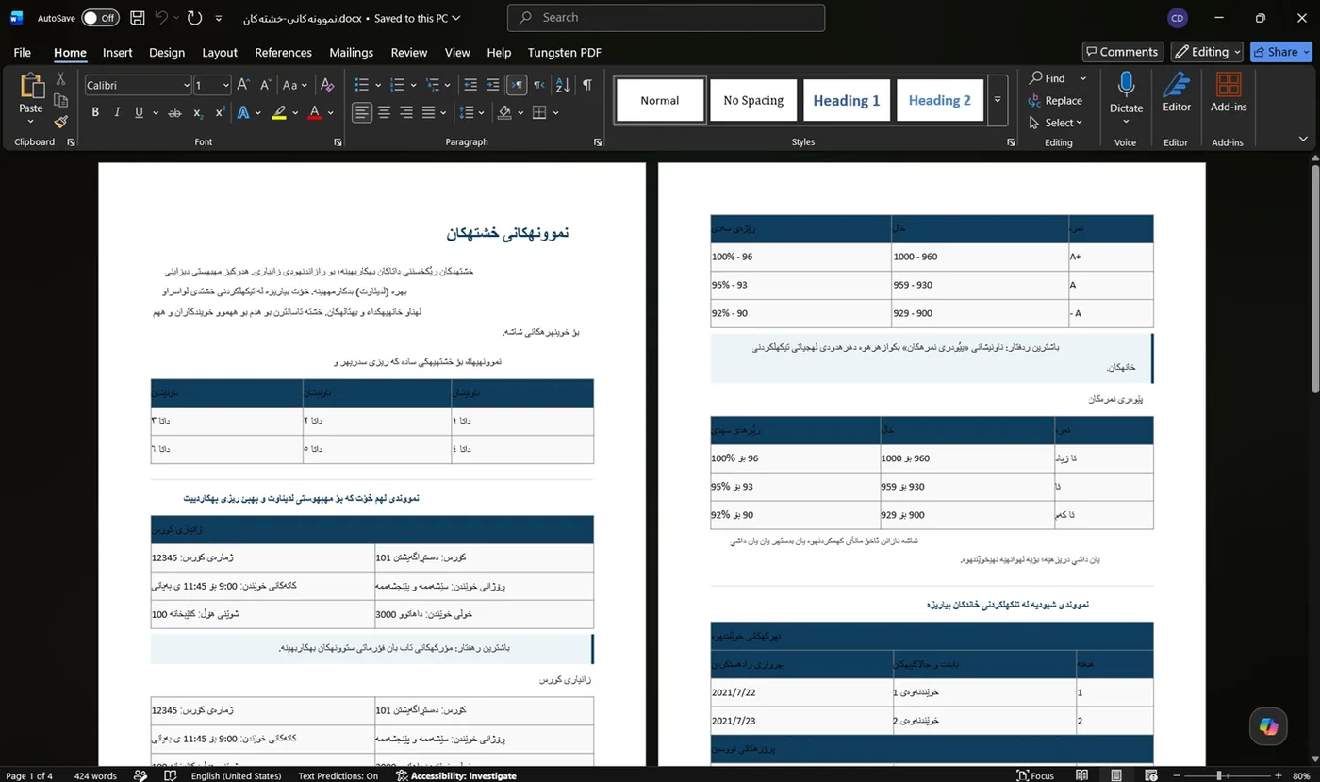
Task: Switch to the Insert tab
Action: pos(117,52)
